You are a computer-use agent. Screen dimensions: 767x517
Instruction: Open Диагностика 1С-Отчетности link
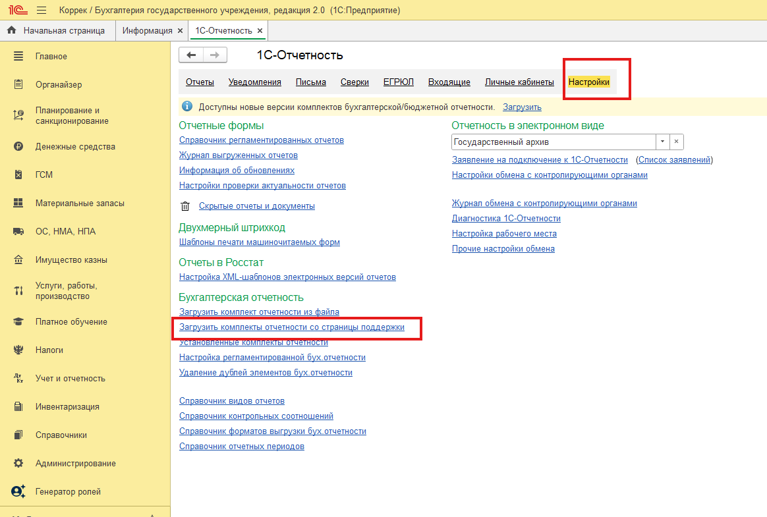(506, 218)
